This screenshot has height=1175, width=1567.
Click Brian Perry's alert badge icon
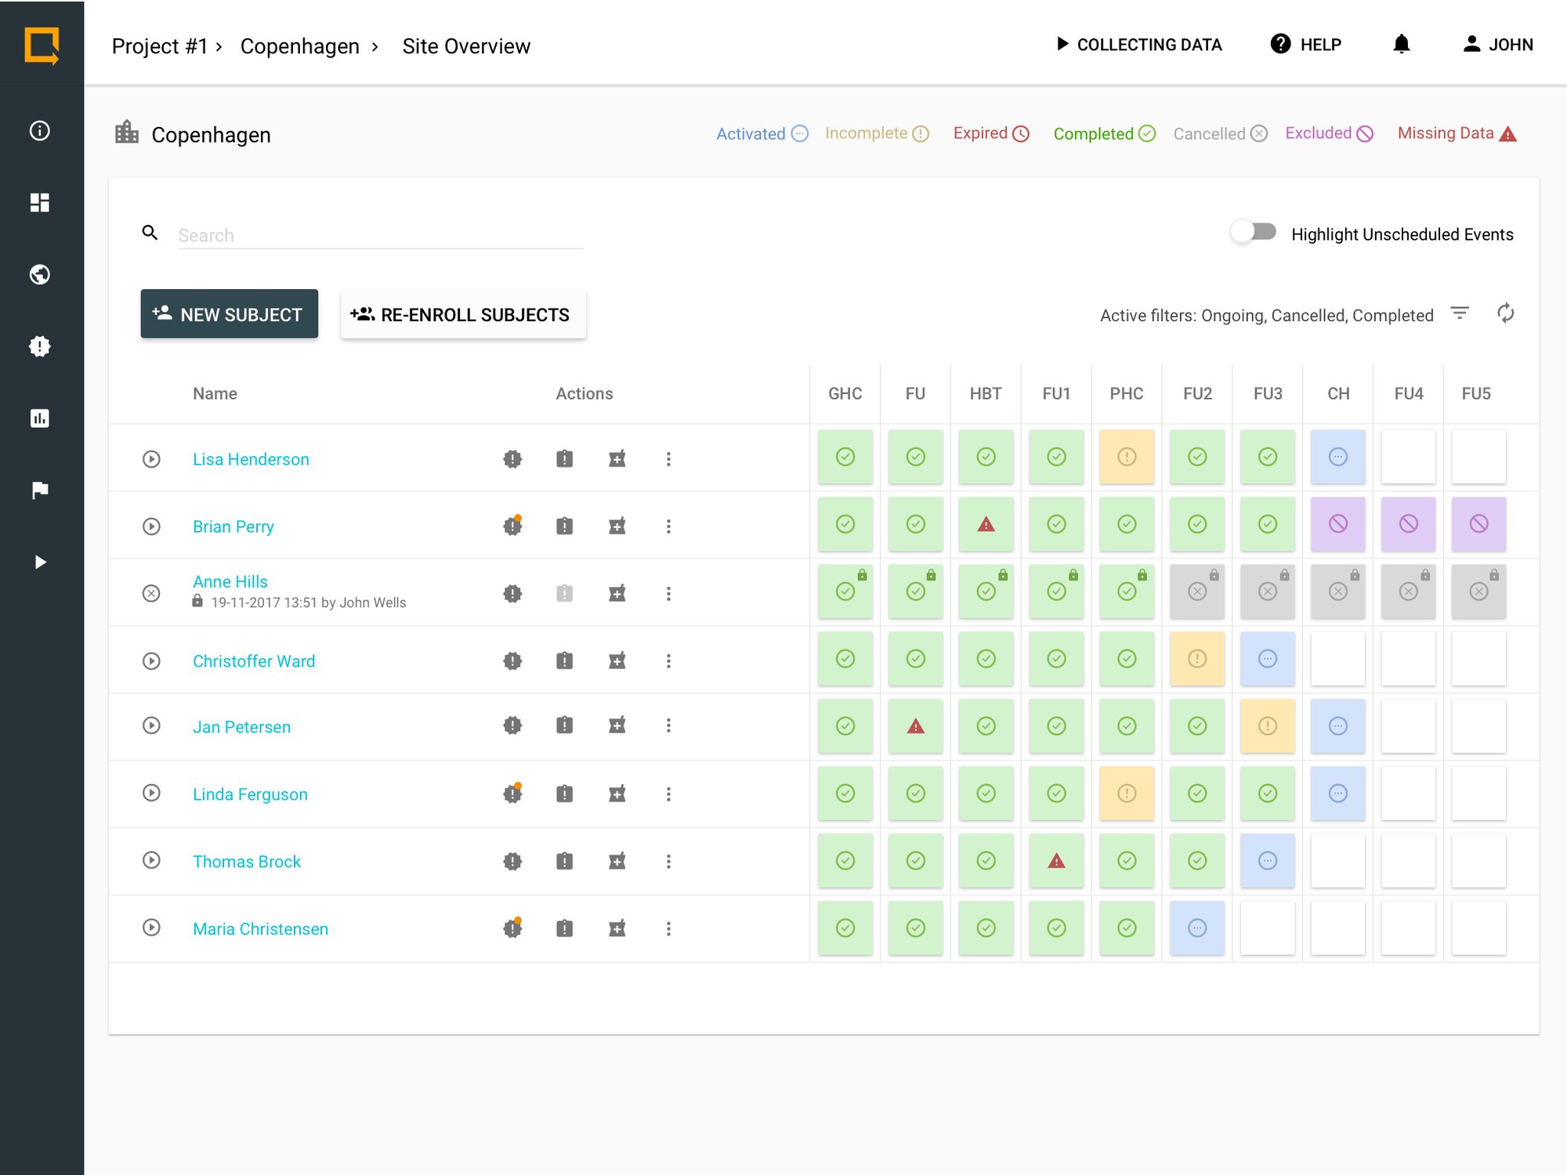pos(512,526)
